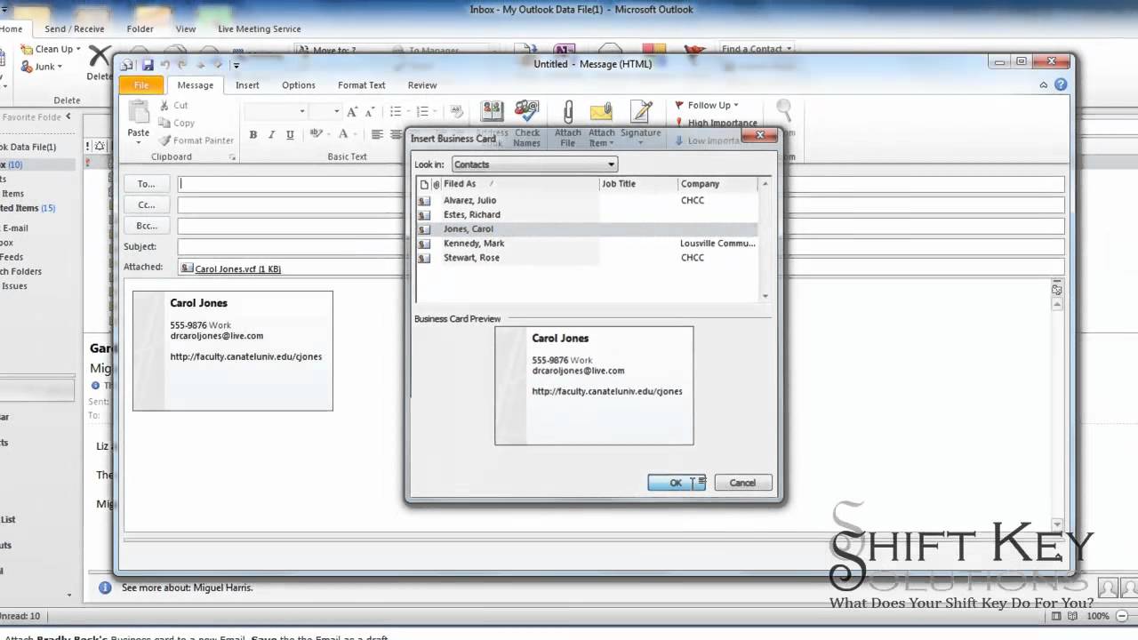1138x640 pixels.
Task: Expand the Junk menu in Outlook
Action: [x=41, y=67]
